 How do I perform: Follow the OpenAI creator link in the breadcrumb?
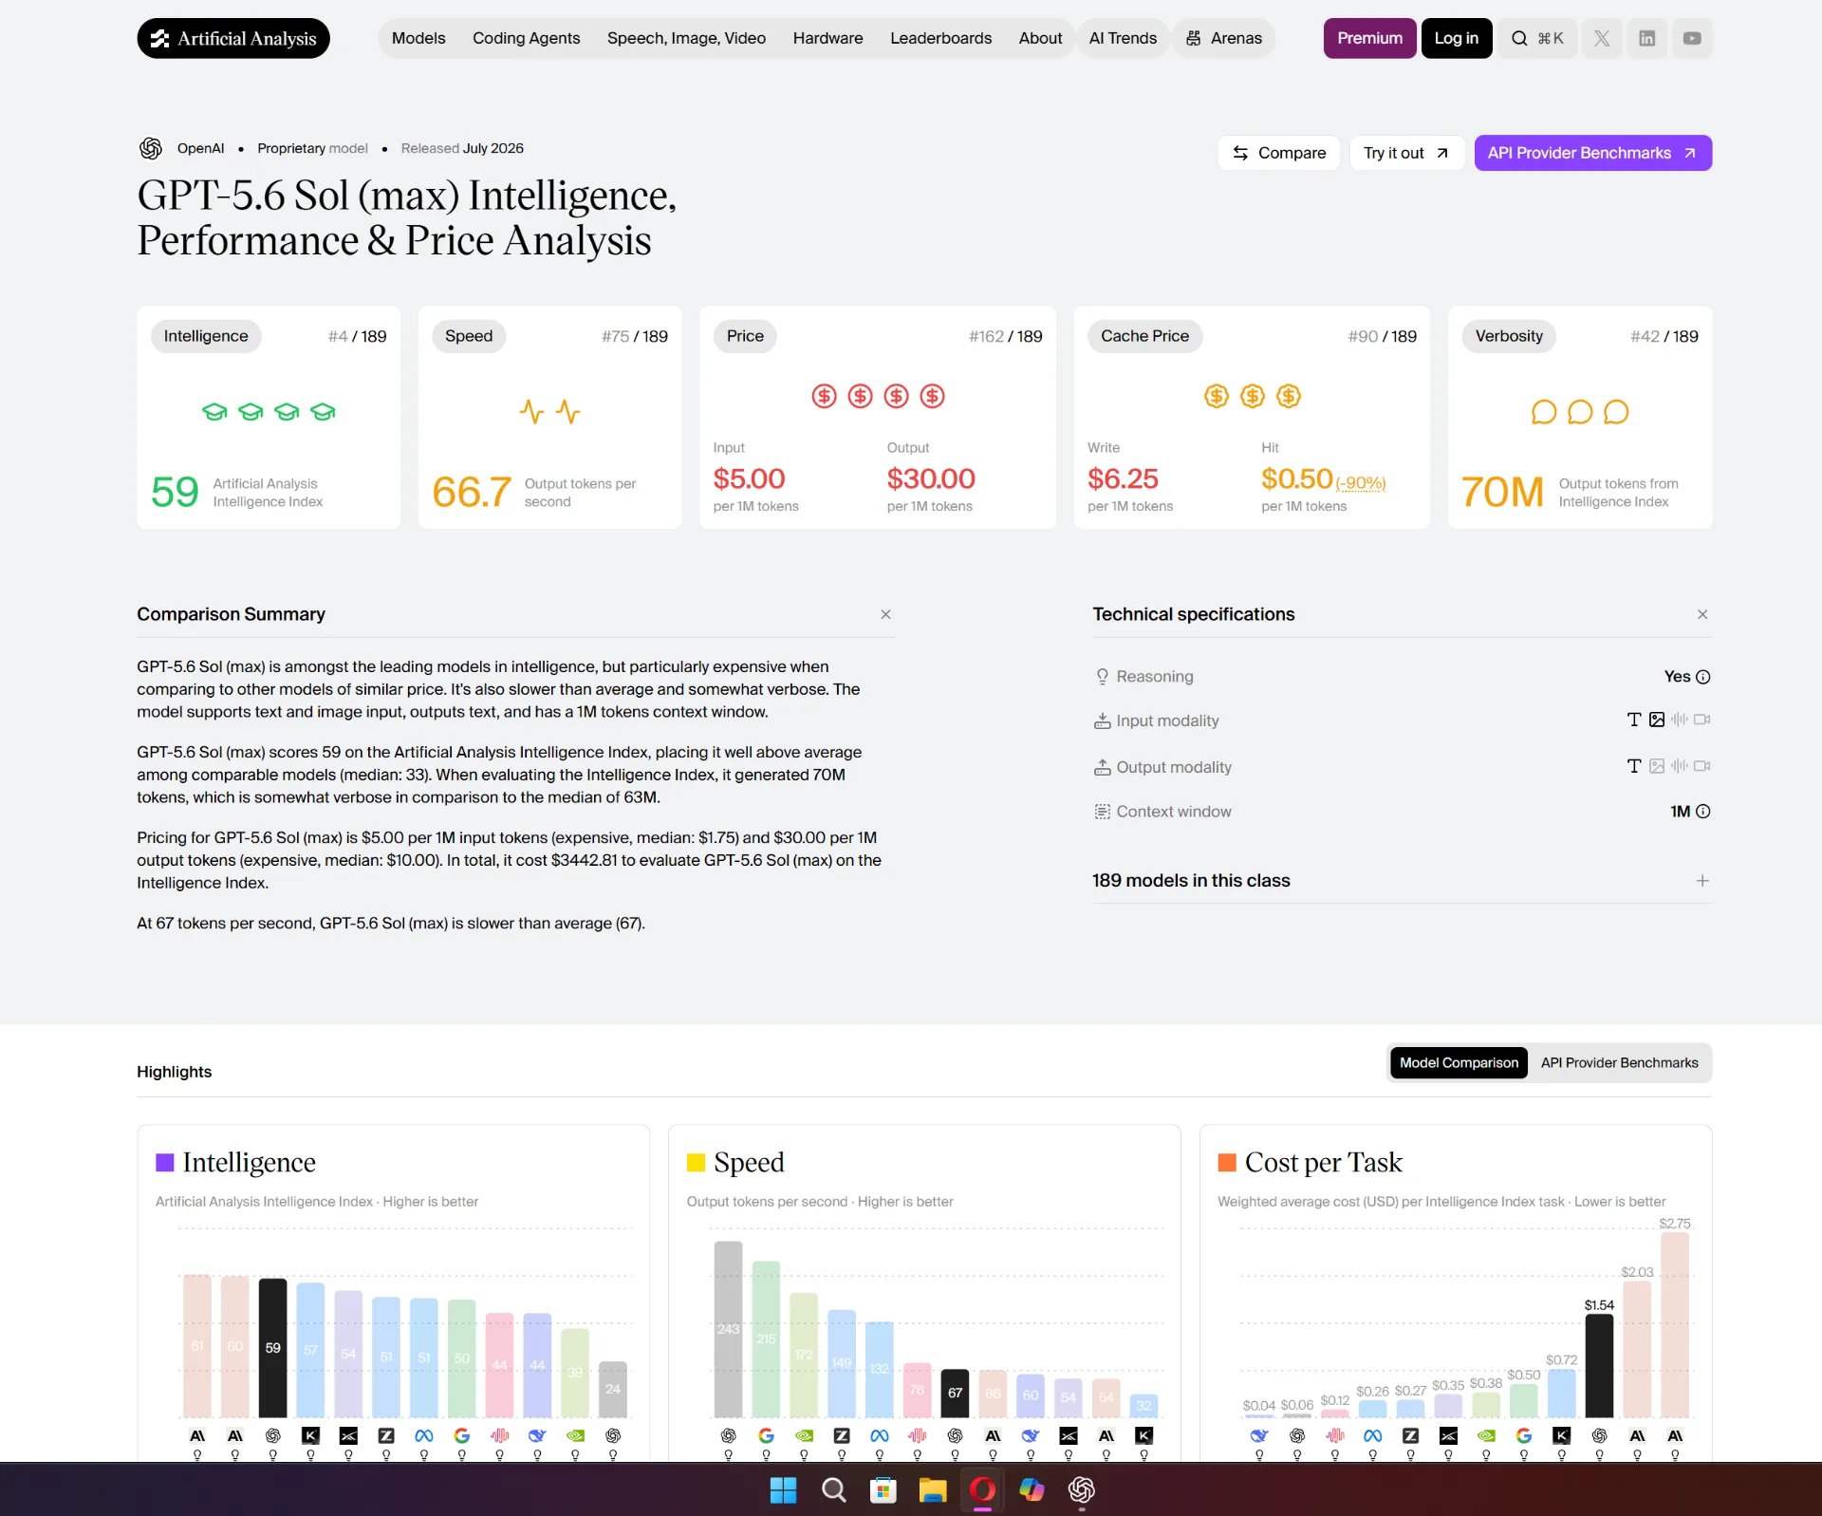[200, 148]
